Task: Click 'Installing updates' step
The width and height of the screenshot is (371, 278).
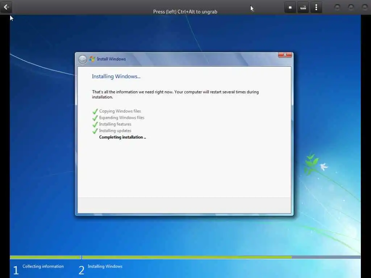Action: [x=115, y=131]
